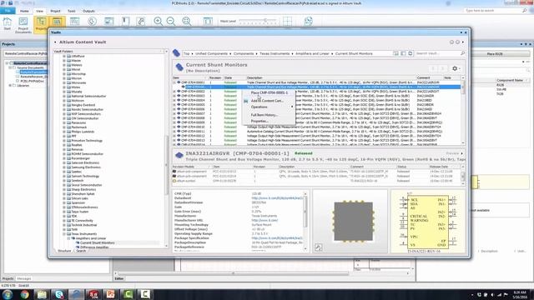Click the 3D chip preview thumbnail
Screen dimensions: 534x300
[350, 221]
